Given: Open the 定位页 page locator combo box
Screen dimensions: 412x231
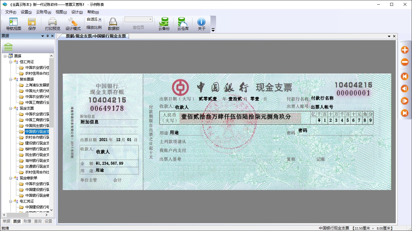Looking at the screenshot, I should pos(139,19).
